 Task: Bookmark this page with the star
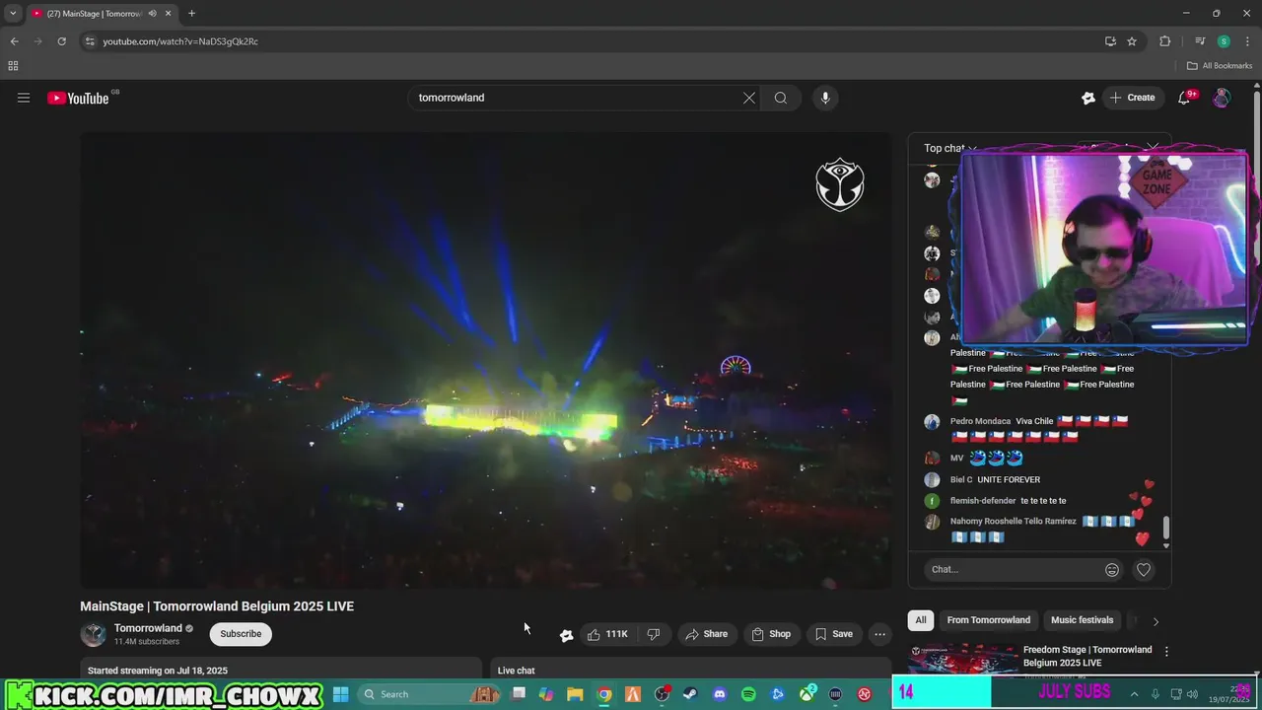tap(1132, 41)
